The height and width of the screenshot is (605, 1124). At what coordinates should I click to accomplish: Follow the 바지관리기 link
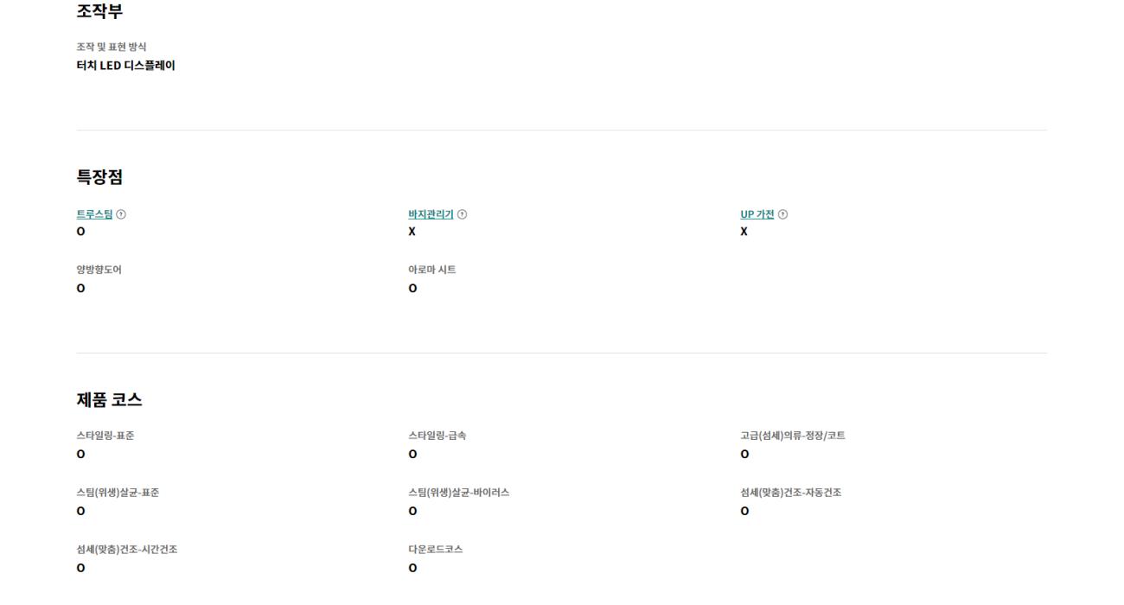pos(431,214)
